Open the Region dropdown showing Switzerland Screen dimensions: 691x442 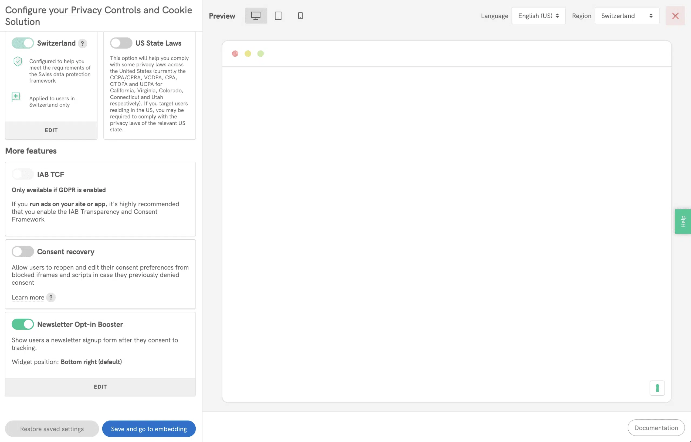627,16
